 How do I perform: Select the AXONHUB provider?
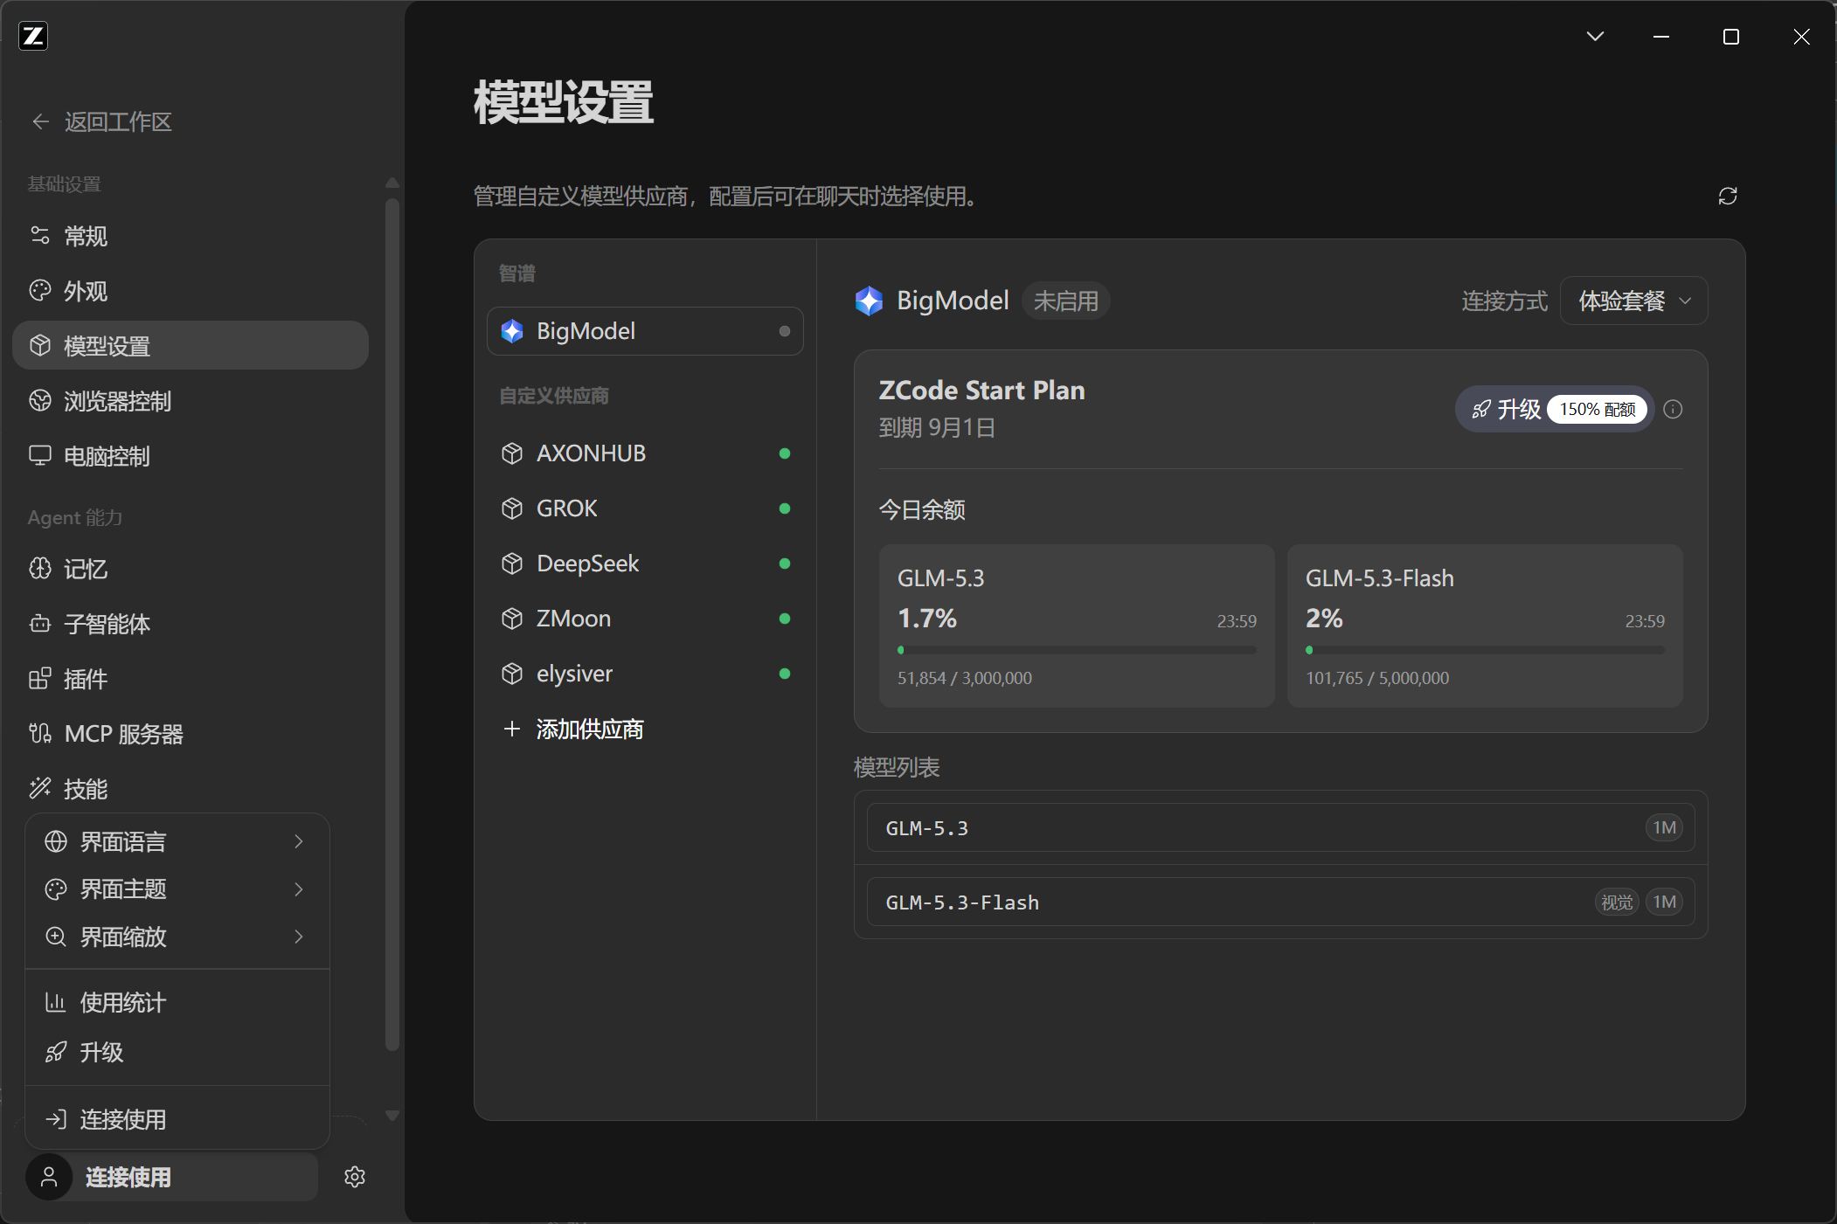click(x=645, y=453)
